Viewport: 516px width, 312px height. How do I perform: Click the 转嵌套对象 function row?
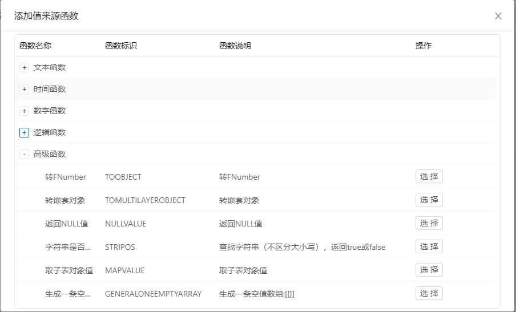tap(65, 200)
